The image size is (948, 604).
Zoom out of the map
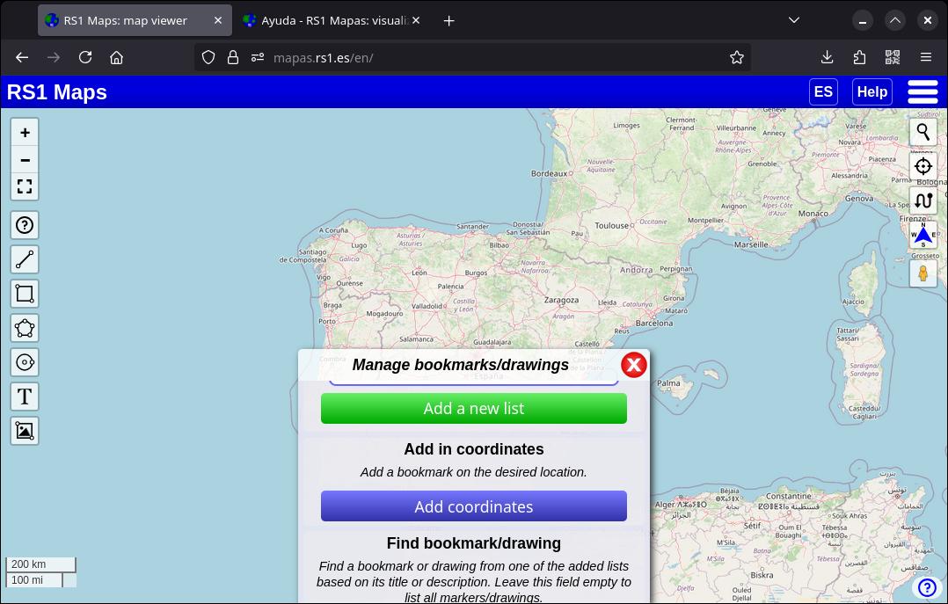click(25, 160)
